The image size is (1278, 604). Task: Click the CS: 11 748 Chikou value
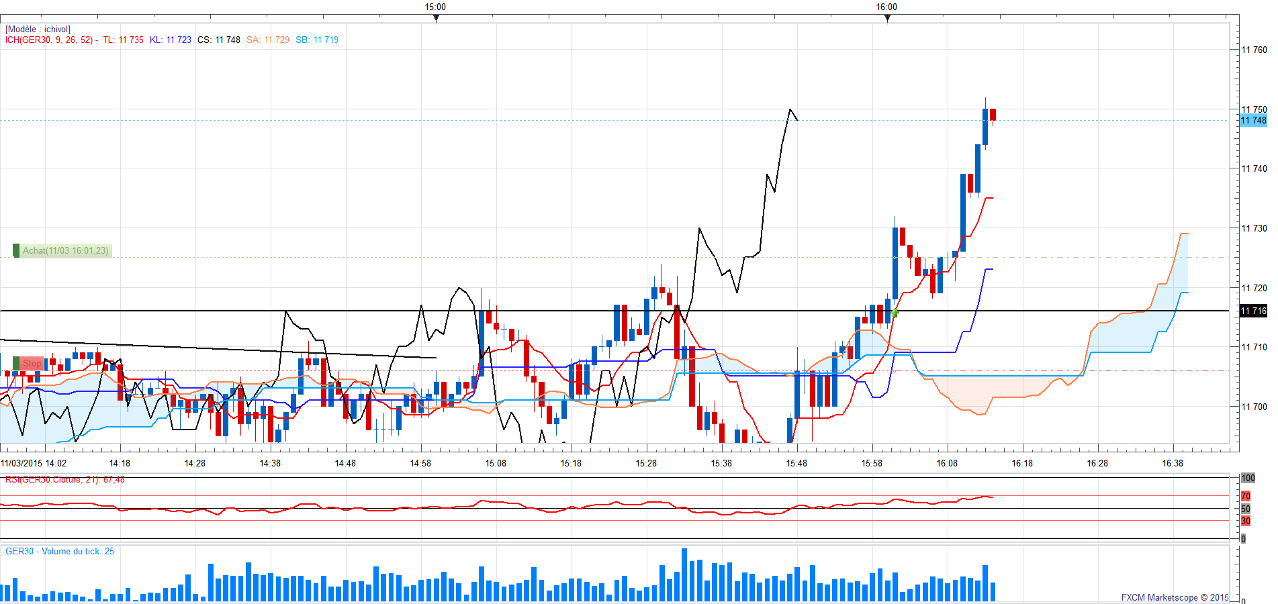[x=219, y=40]
